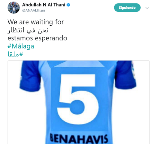151x144 pixels.
Task: Click the large number 5 on the jersey
Action: [x=78, y=99]
